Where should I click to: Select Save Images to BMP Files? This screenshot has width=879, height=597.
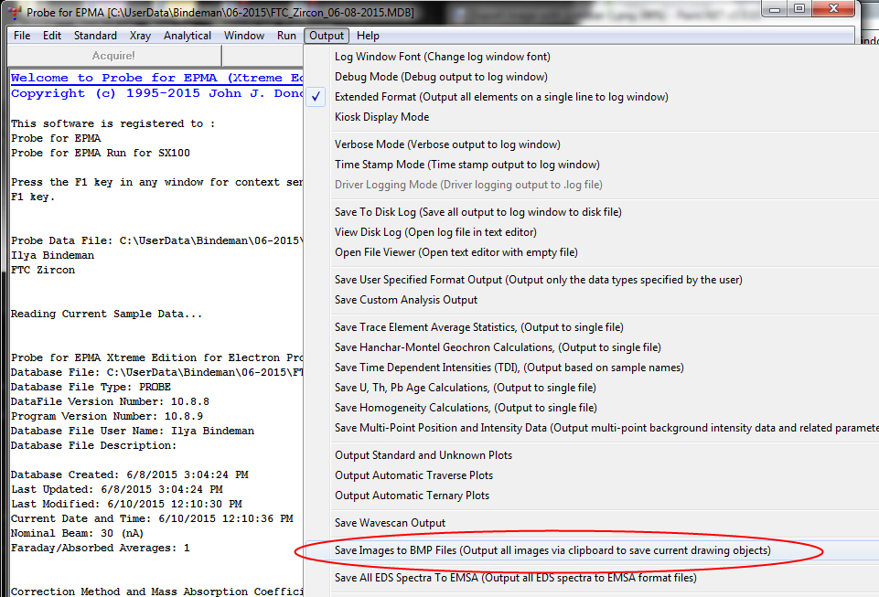pyautogui.click(x=552, y=550)
